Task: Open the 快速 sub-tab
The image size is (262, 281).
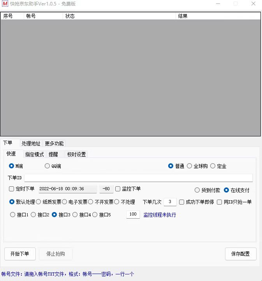Action: point(14,154)
